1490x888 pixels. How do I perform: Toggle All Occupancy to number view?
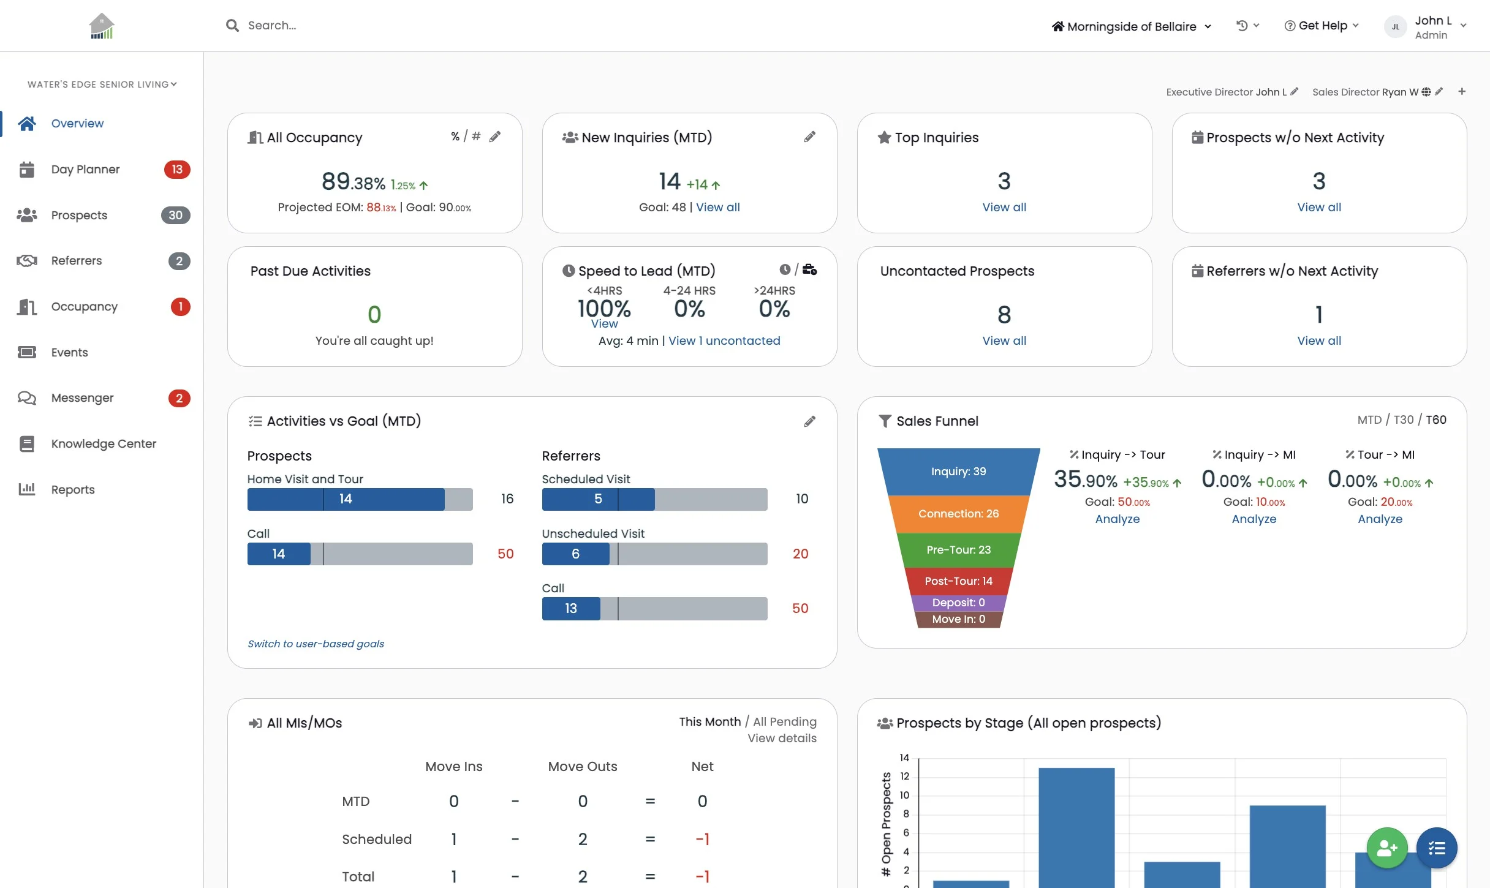tap(476, 136)
